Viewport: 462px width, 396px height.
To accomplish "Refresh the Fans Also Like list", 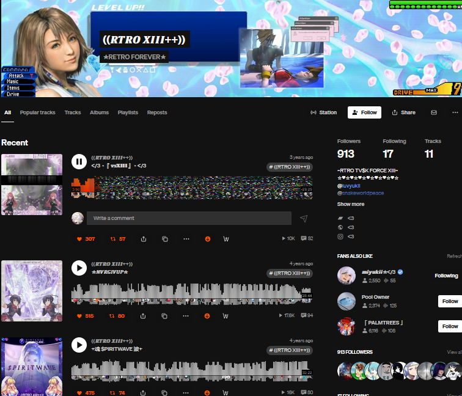I will tap(454, 256).
